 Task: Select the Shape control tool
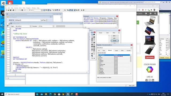94,52
